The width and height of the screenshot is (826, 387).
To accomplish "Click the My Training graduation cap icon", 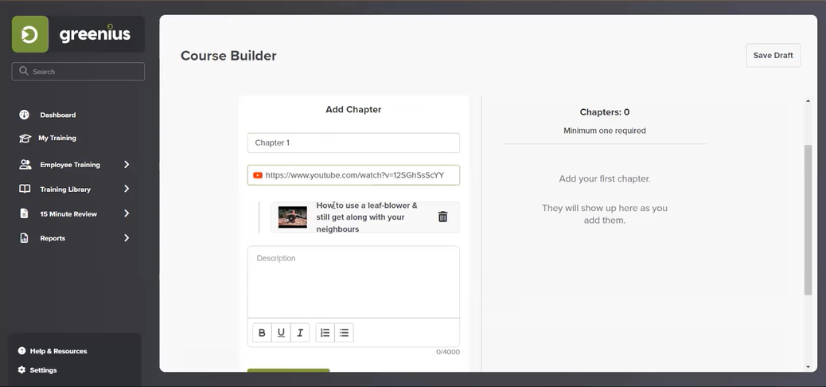I will click(x=25, y=138).
